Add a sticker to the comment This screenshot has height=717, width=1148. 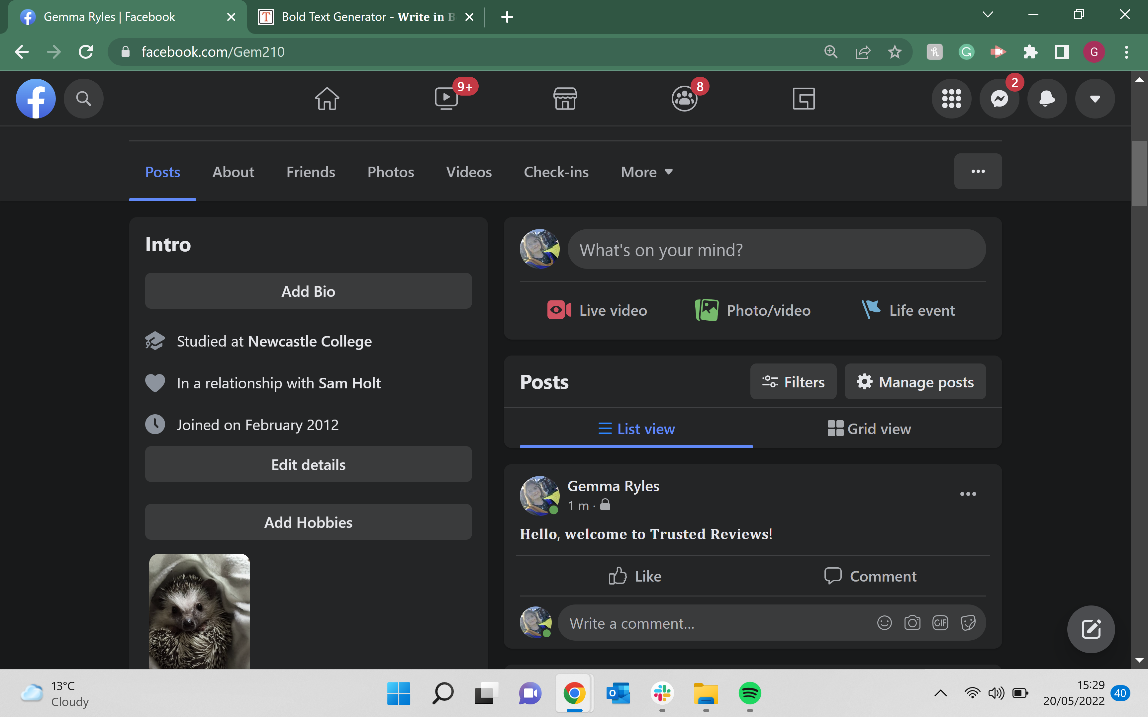pos(968,623)
